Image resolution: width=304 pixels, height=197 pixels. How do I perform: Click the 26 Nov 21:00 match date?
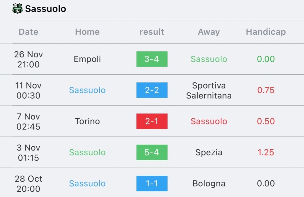coord(28,59)
